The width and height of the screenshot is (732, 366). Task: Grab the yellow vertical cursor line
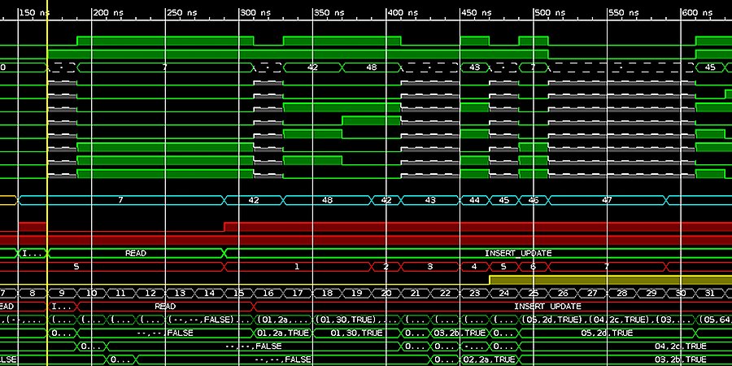tap(48, 163)
